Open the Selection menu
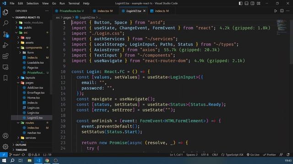Viewport: 293px width, 164px height. [33, 3]
